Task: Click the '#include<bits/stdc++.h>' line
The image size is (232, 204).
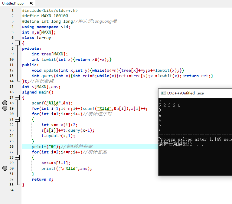Action: click(x=50, y=11)
